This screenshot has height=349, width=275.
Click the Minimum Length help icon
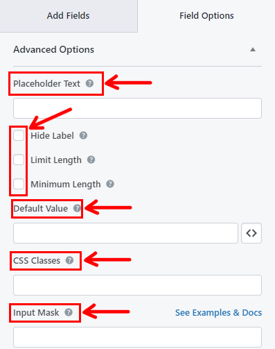pyautogui.click(x=110, y=184)
